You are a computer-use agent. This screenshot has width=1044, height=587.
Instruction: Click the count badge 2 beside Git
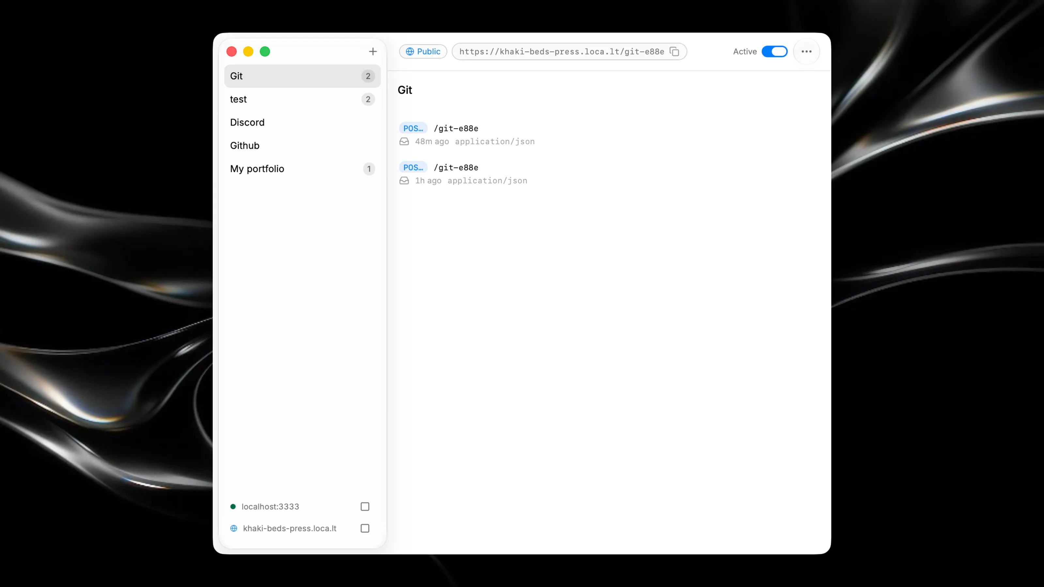[368, 76]
